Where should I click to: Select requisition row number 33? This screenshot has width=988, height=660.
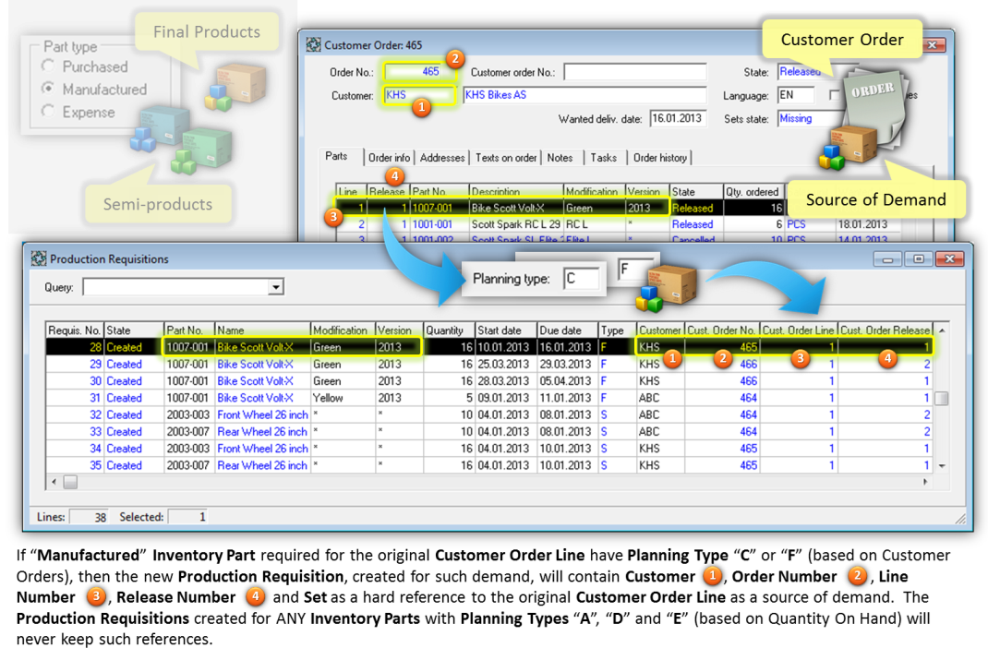[489, 432]
